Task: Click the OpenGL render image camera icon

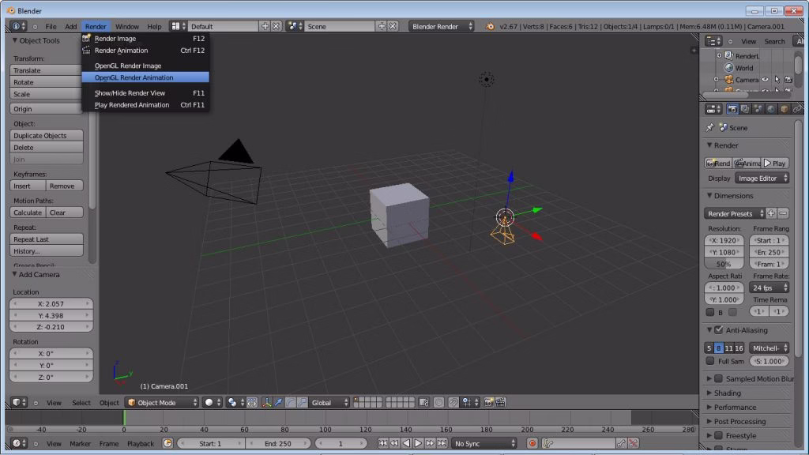Action: [488, 402]
